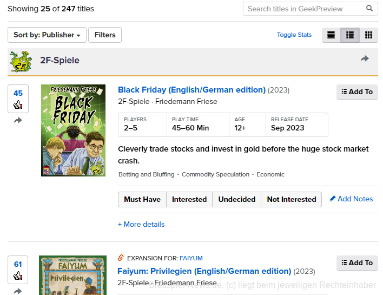Open the FAIYUM base game link
Screen dimensions: 383x295
point(191,258)
